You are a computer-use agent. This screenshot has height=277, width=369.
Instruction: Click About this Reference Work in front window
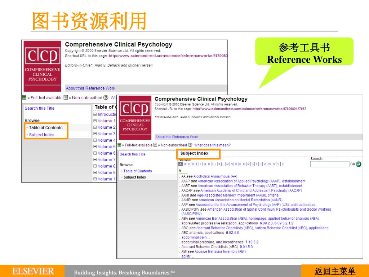click(x=177, y=137)
